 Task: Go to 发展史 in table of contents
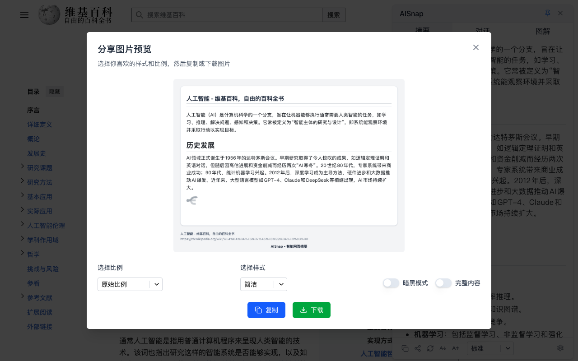click(x=37, y=153)
